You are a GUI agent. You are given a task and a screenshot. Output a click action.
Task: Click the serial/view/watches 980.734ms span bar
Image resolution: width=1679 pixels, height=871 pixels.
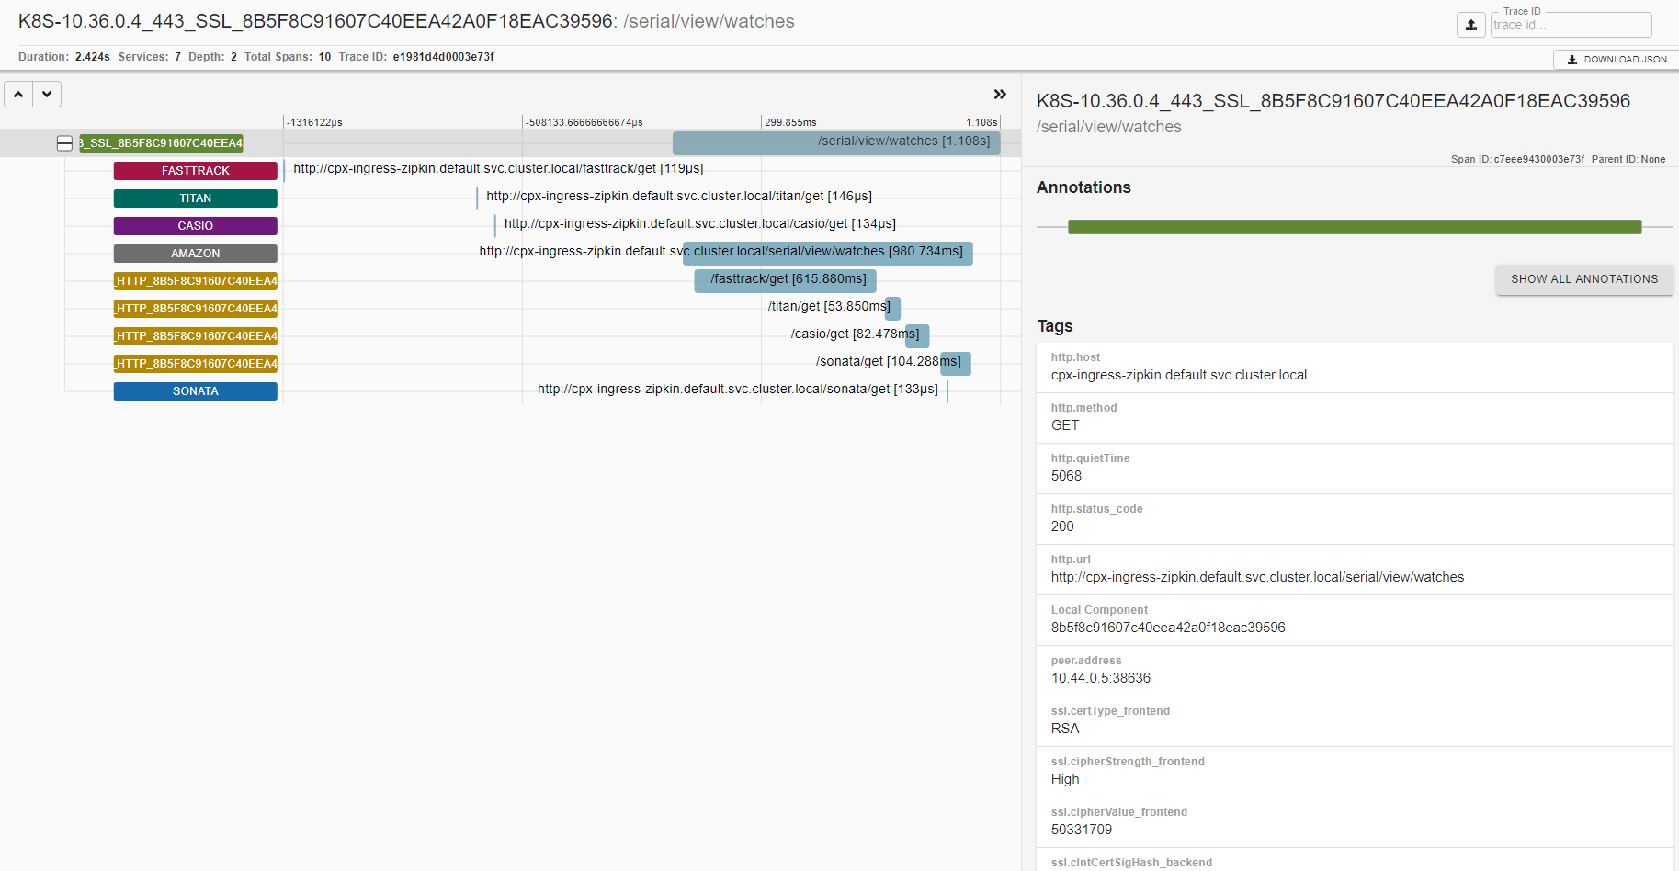point(827,253)
